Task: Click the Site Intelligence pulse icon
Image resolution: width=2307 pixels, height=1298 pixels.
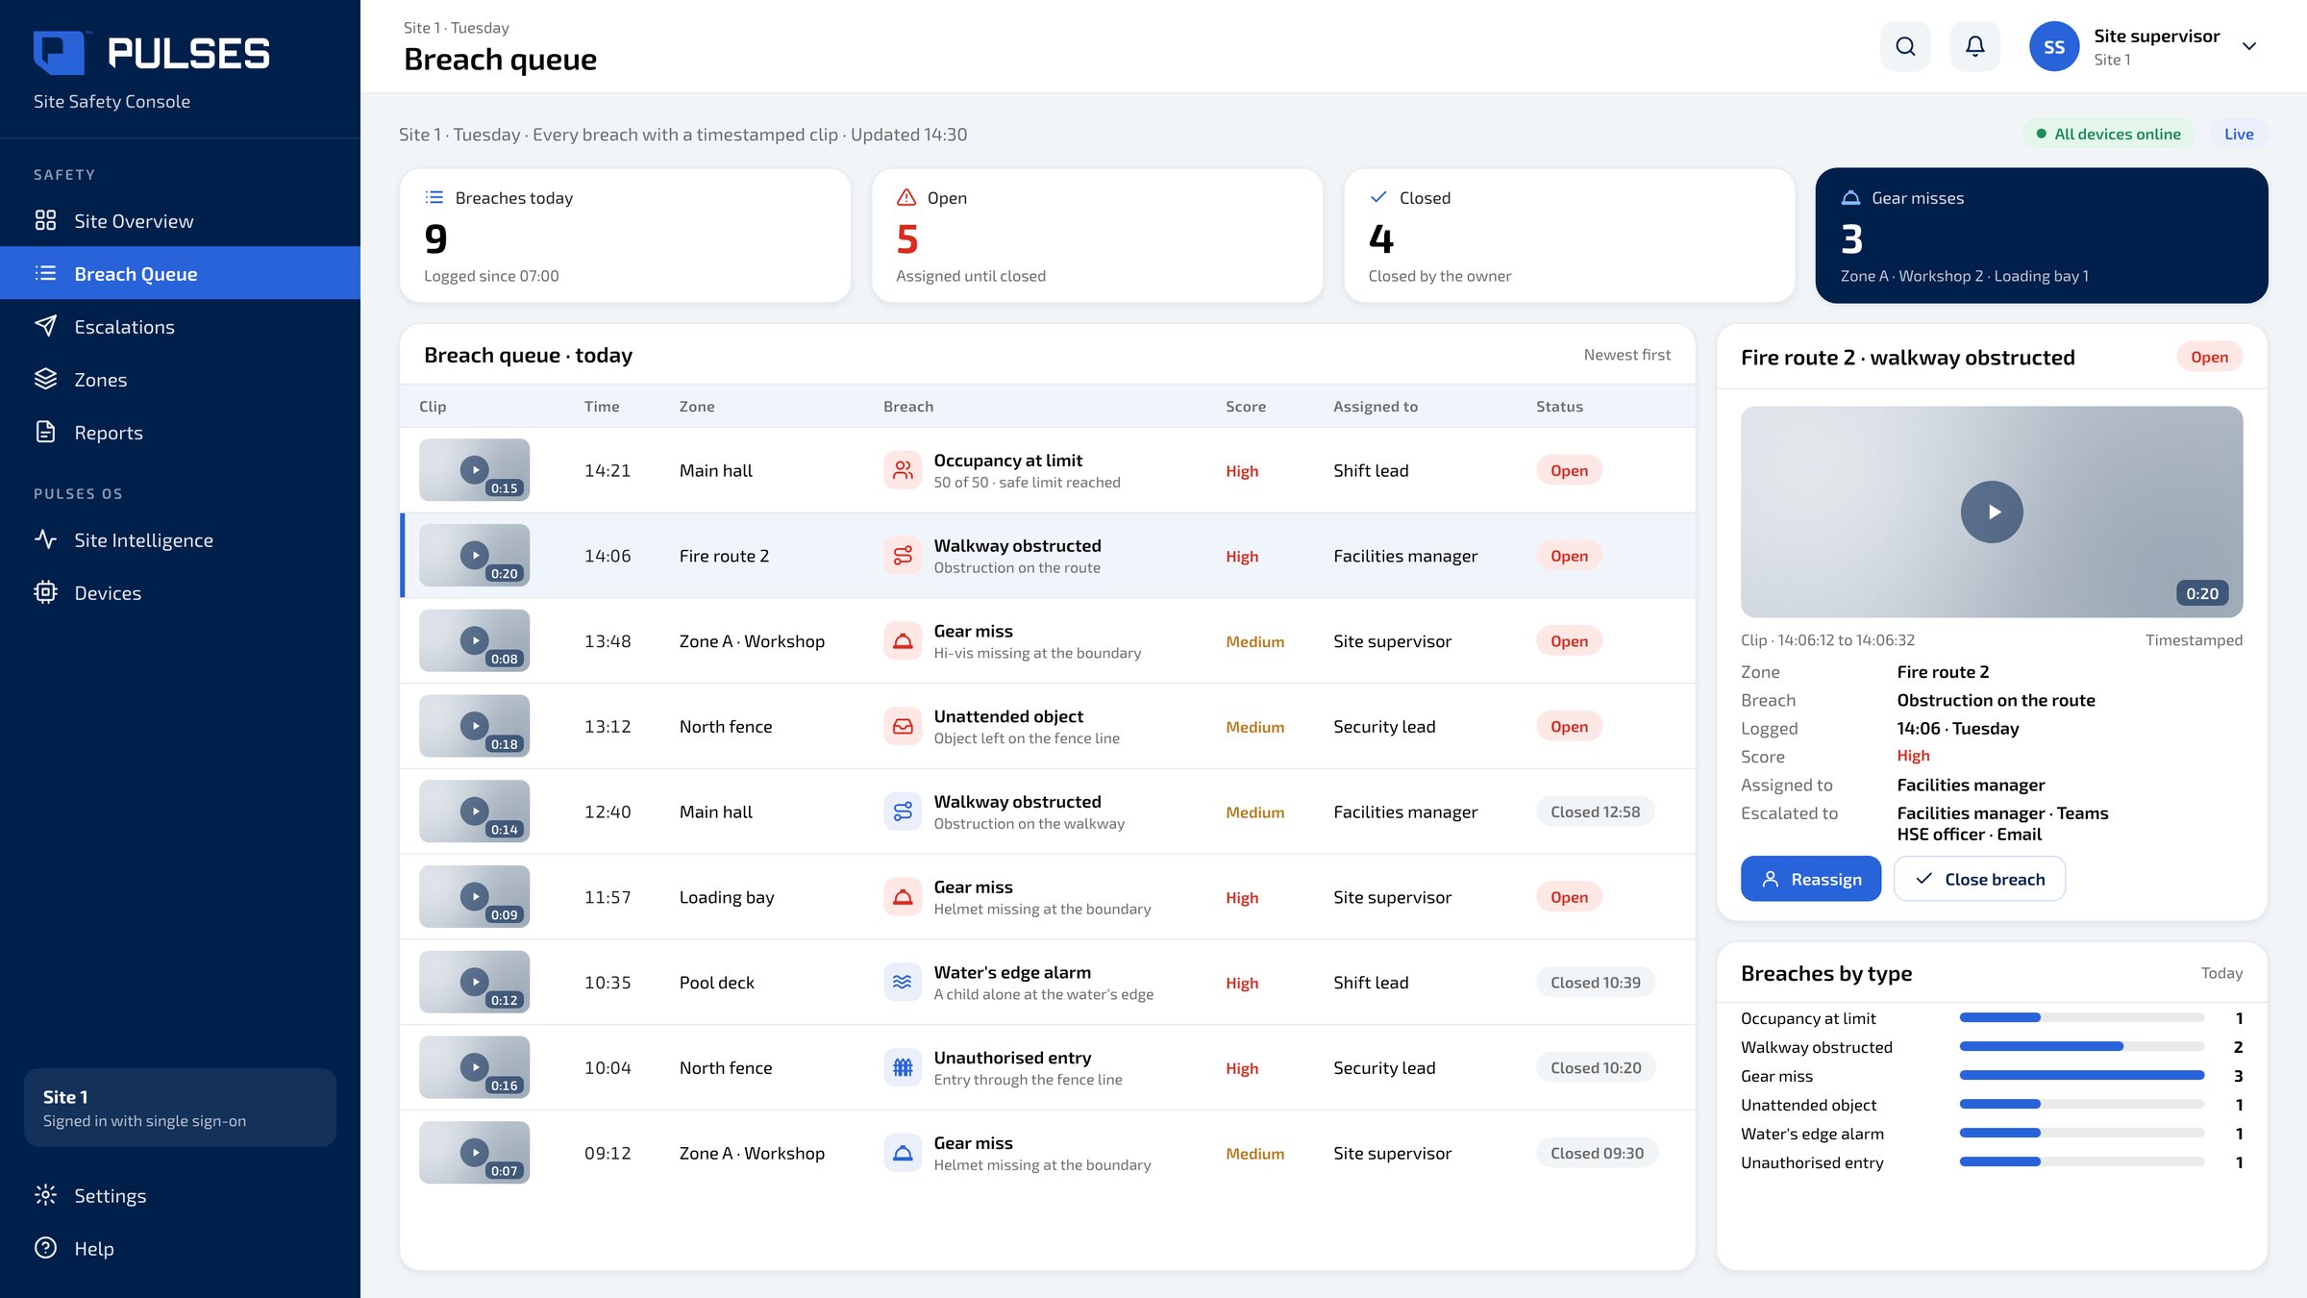Action: (x=45, y=539)
